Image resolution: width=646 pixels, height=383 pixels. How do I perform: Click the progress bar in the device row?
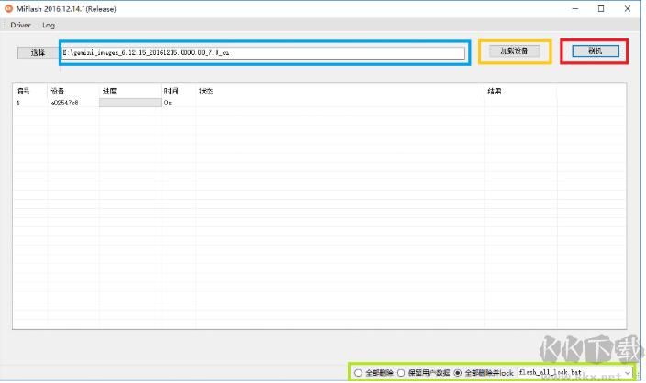130,103
